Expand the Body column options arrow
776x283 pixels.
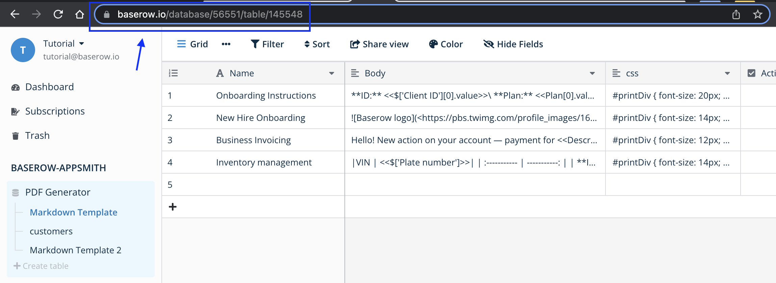tap(592, 73)
